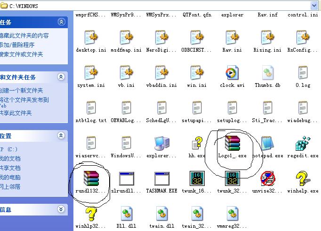Click the add/remove programs link
Viewport: 321px width, 231px height.
coord(17,45)
